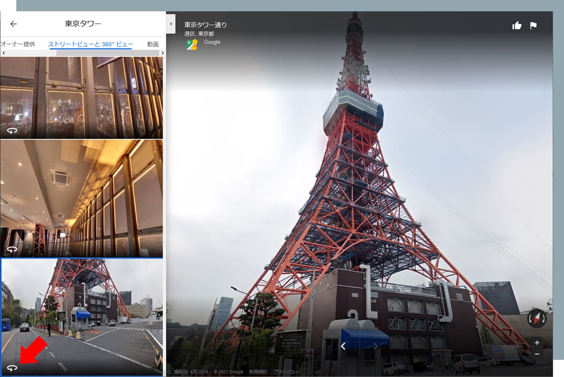Flag this image as inappropriate
The height and width of the screenshot is (377, 564).
click(533, 26)
